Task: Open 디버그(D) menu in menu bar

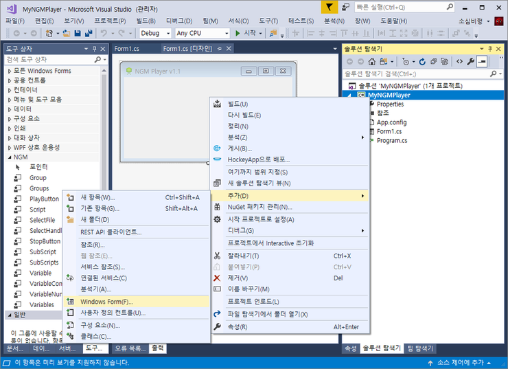Action: click(179, 21)
